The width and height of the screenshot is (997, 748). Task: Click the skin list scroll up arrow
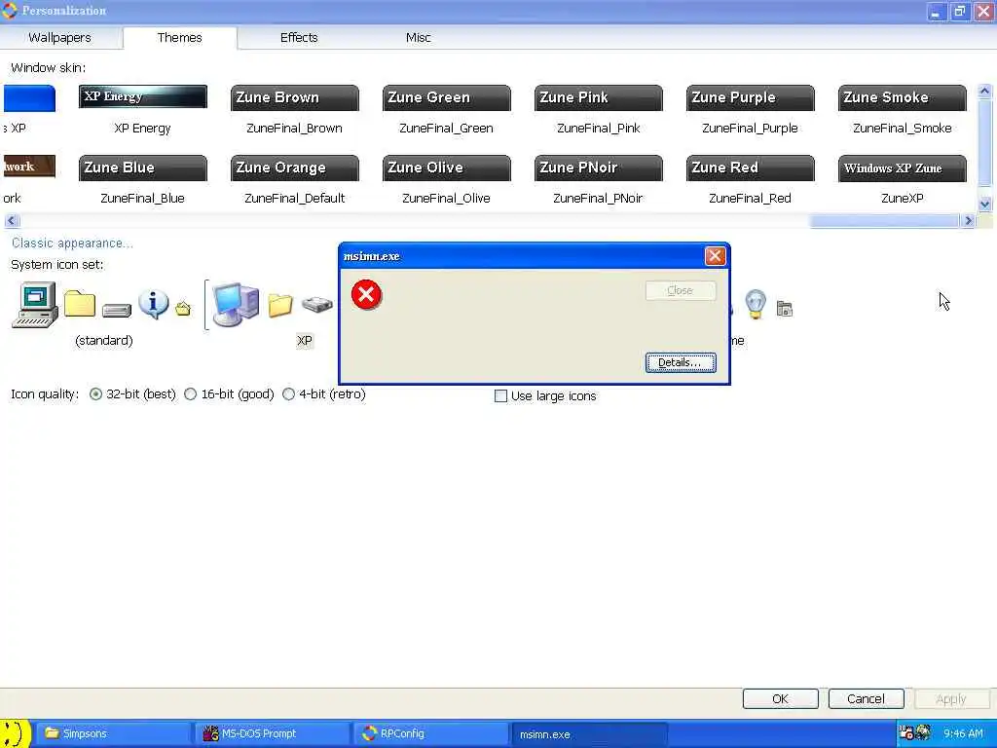coord(984,91)
